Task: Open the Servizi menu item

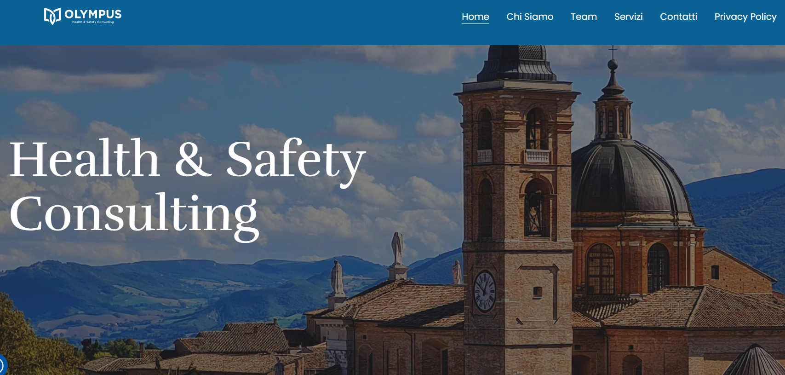Action: 628,17
